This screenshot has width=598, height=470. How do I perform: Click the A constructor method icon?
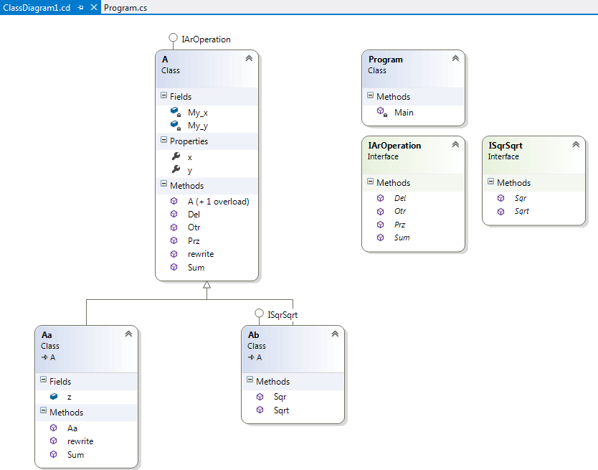[174, 201]
